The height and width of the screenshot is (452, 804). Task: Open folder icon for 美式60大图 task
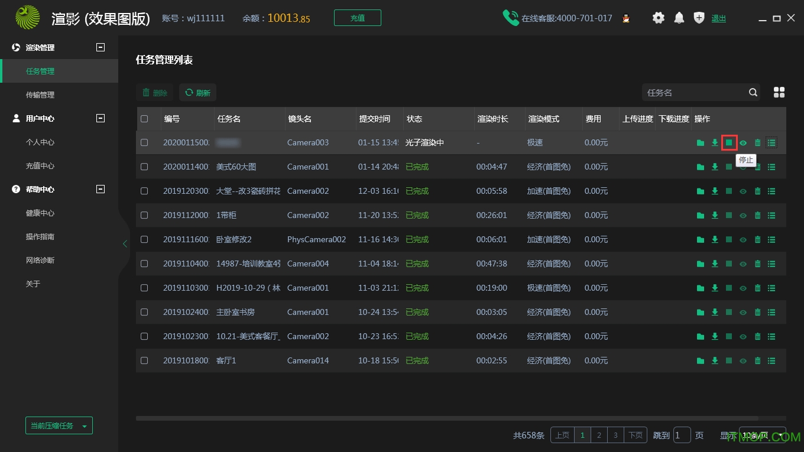click(701, 167)
